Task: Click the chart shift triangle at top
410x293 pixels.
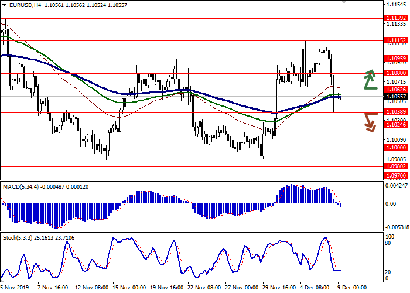Action: 344,3
